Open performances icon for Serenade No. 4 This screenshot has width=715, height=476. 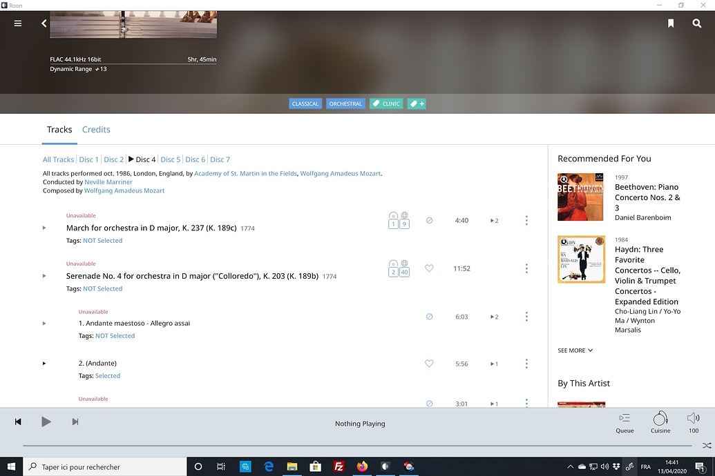coord(393,268)
